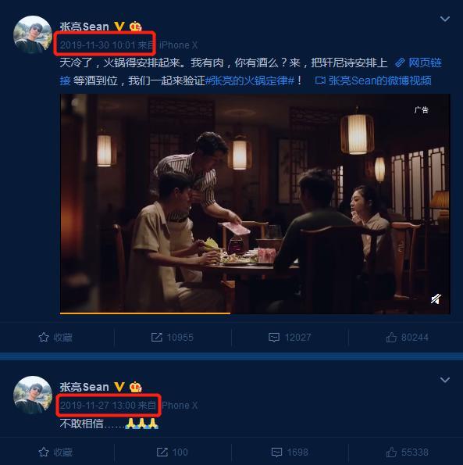The width and height of the screenshot is (463, 465).
Task: Repost the first post showing 10955
Action: click(x=172, y=337)
